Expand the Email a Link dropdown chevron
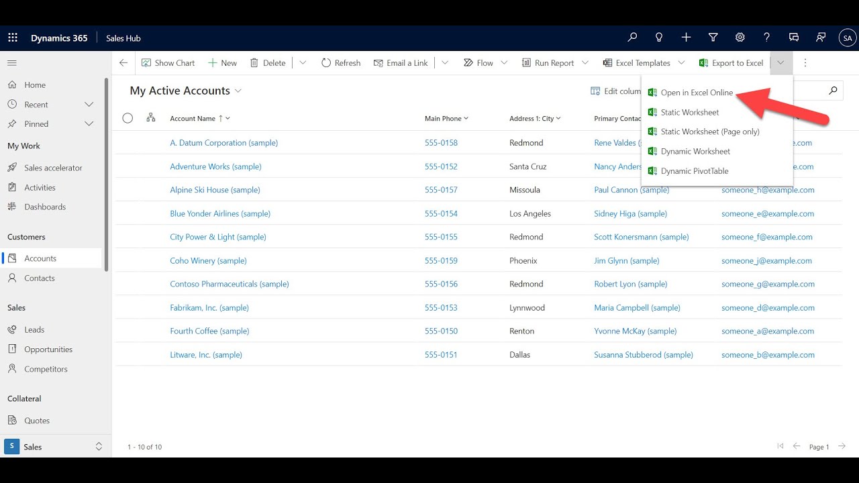Image resolution: width=859 pixels, height=483 pixels. [x=445, y=63]
